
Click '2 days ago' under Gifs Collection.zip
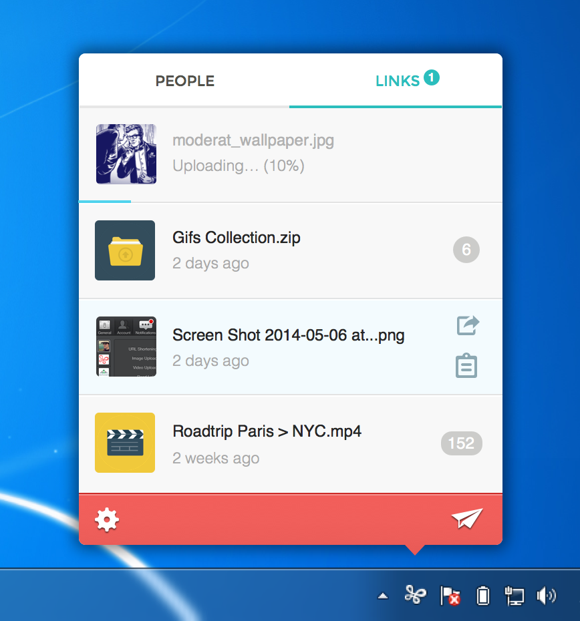pos(210,263)
